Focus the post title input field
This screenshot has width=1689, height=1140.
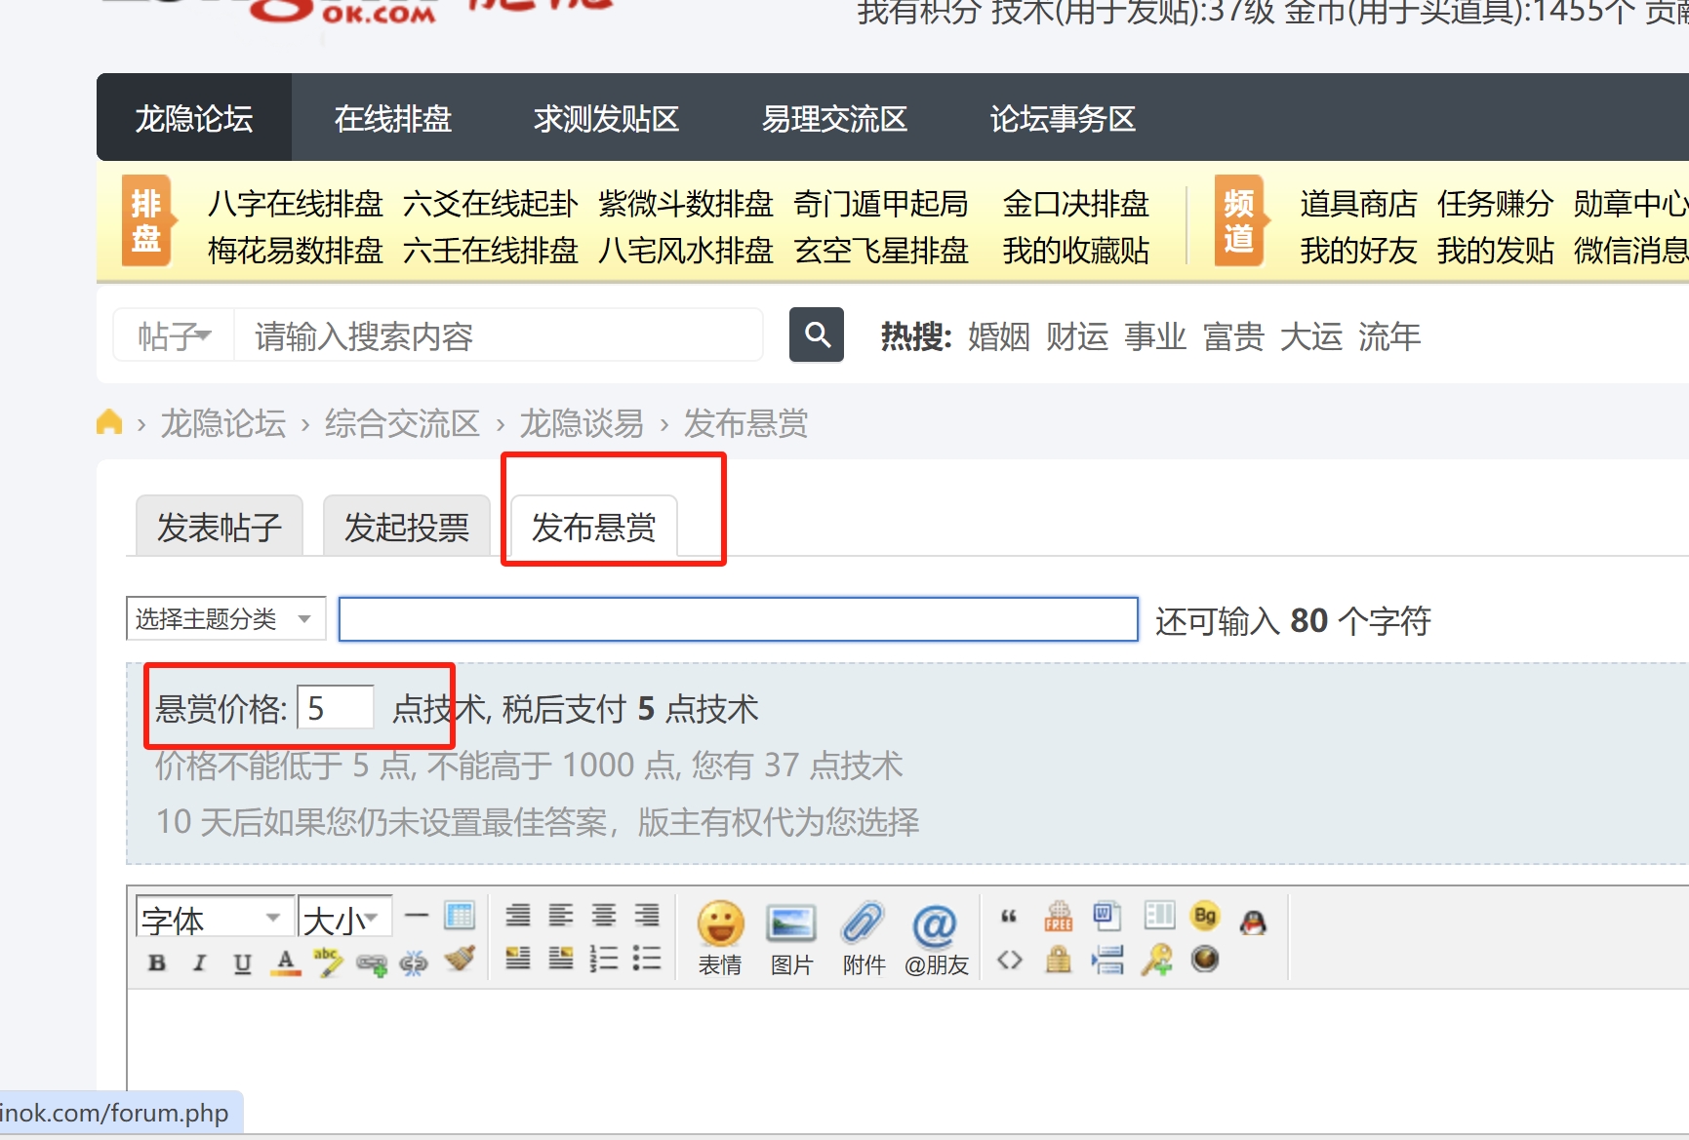click(x=739, y=618)
